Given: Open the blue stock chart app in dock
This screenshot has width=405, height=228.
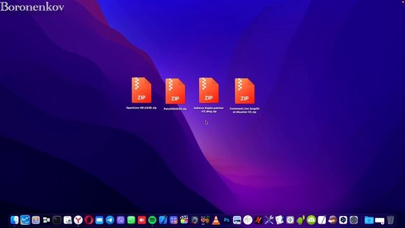Looking at the screenshot, I should click(x=25, y=220).
